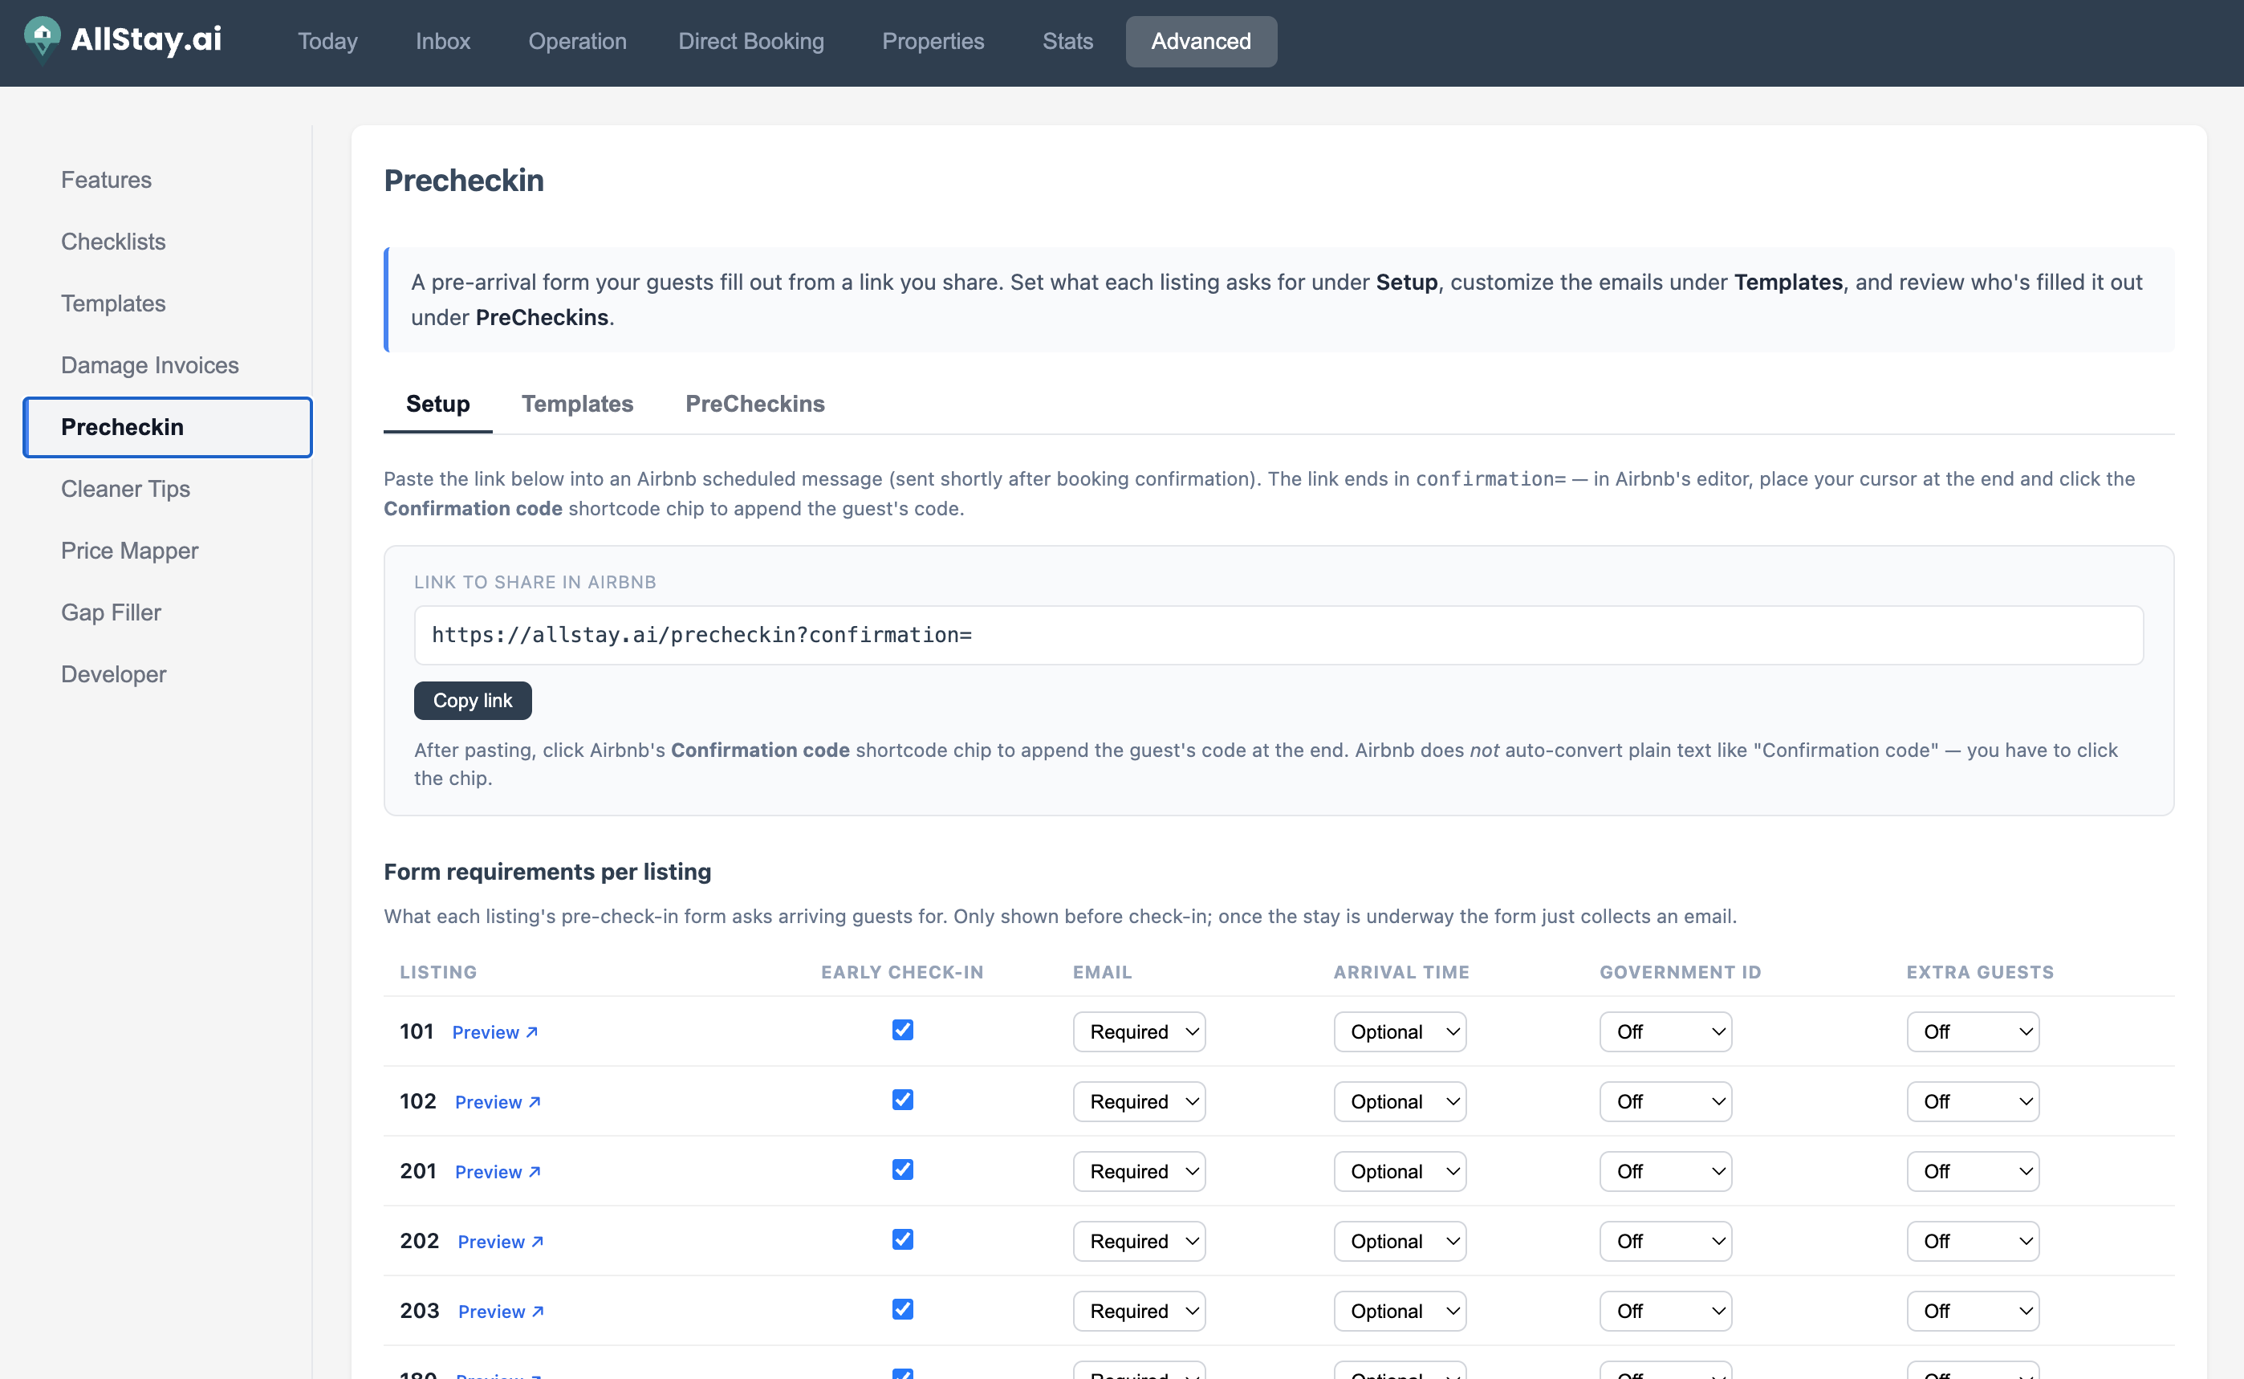Switch to the PreCheckins tab
Image resolution: width=2244 pixels, height=1379 pixels.
click(x=755, y=404)
